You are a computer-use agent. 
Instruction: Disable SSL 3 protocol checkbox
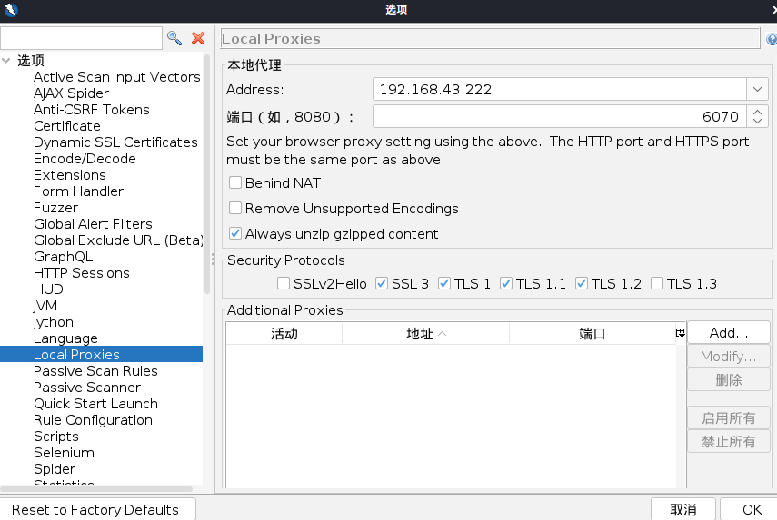click(382, 283)
